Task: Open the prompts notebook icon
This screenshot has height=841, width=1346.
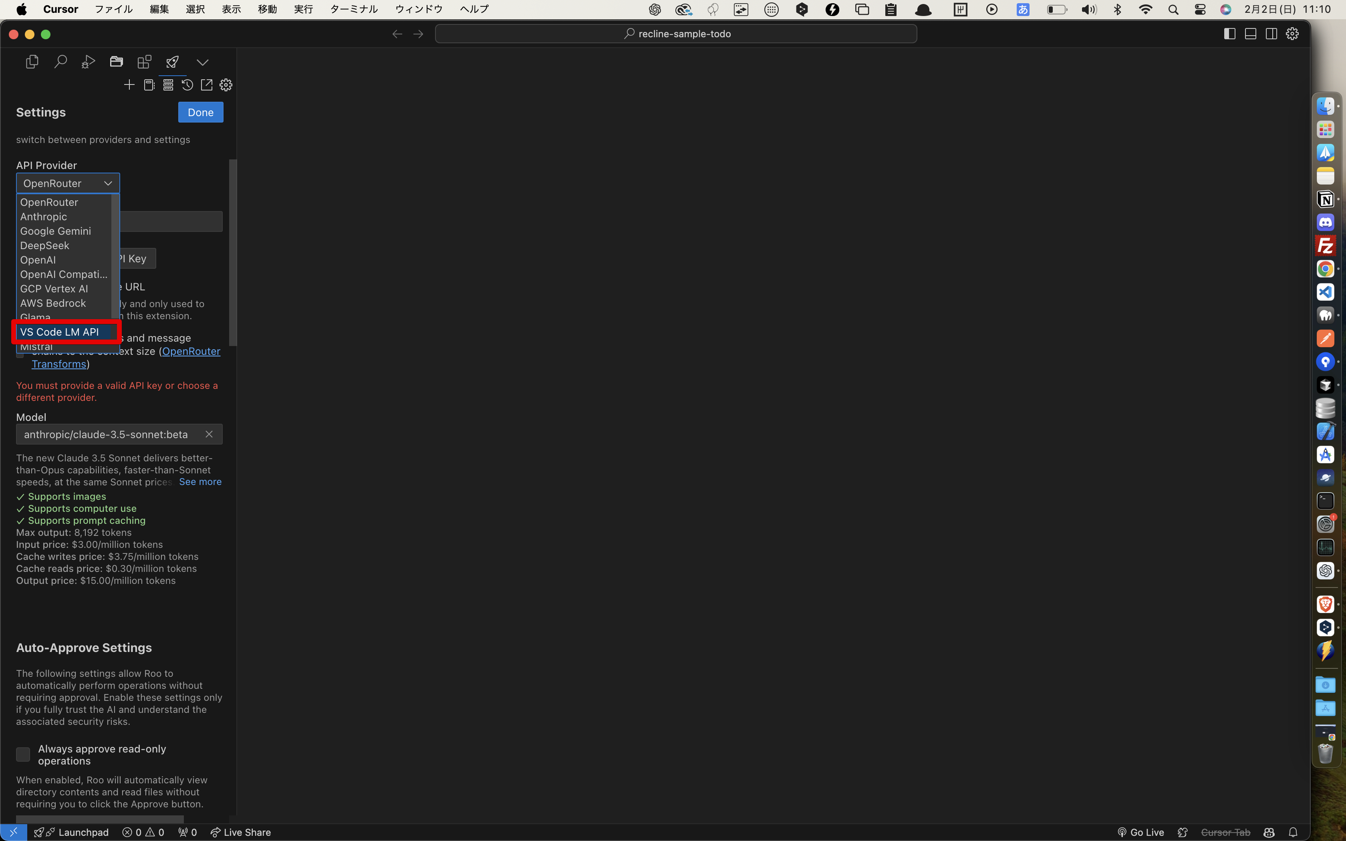Action: tap(149, 85)
